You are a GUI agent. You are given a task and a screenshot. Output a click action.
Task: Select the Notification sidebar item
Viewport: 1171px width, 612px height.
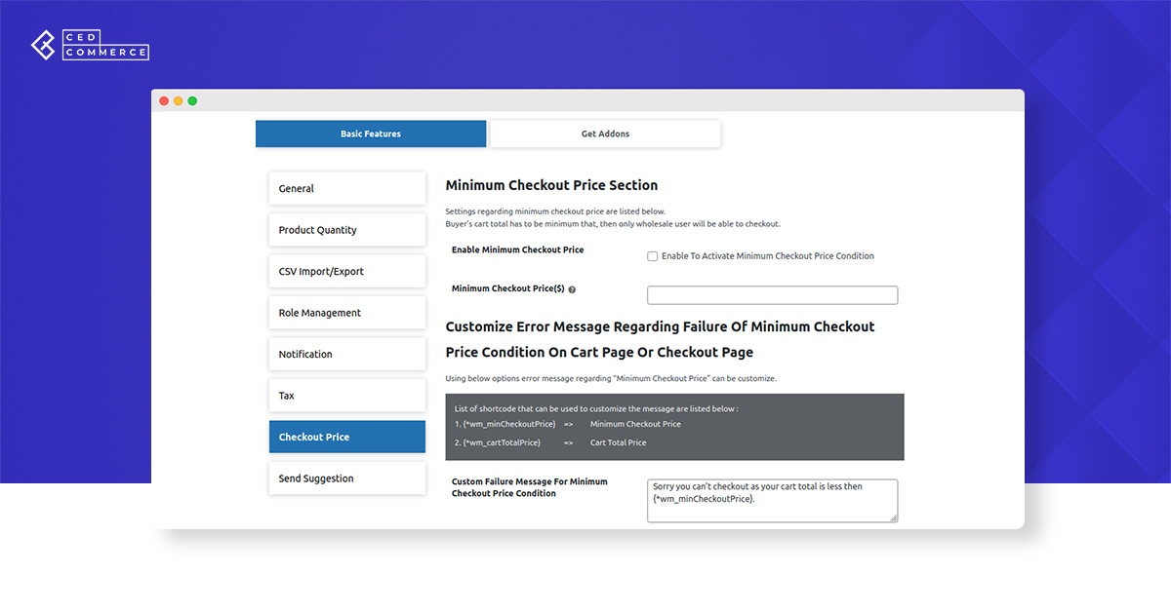coord(347,354)
